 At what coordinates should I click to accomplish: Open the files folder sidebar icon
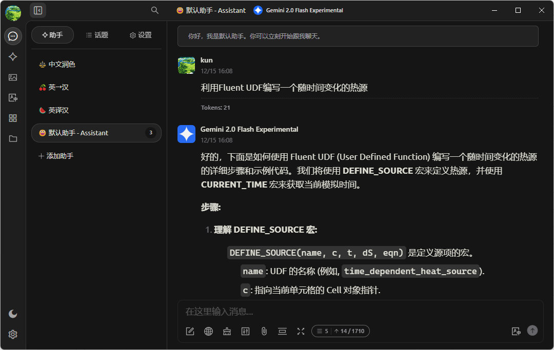pos(13,139)
